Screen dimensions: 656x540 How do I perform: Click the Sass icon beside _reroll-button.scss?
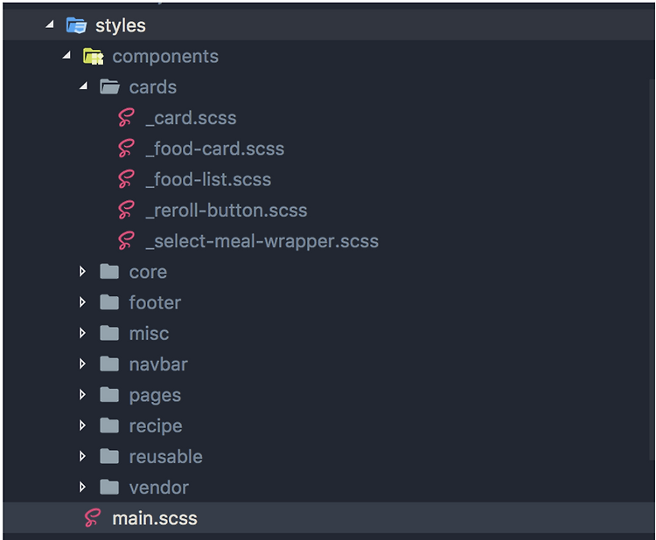(127, 211)
